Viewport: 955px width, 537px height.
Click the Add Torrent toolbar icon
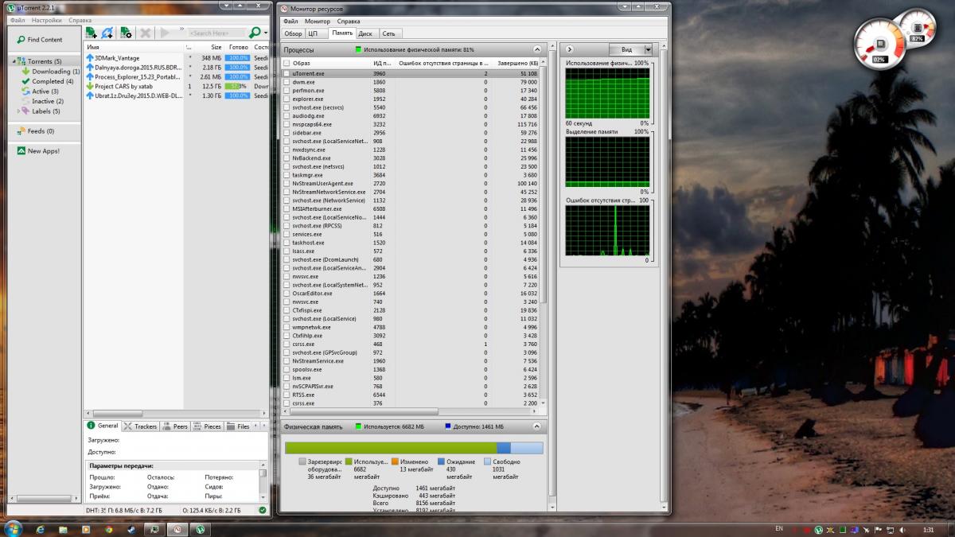tap(92, 33)
